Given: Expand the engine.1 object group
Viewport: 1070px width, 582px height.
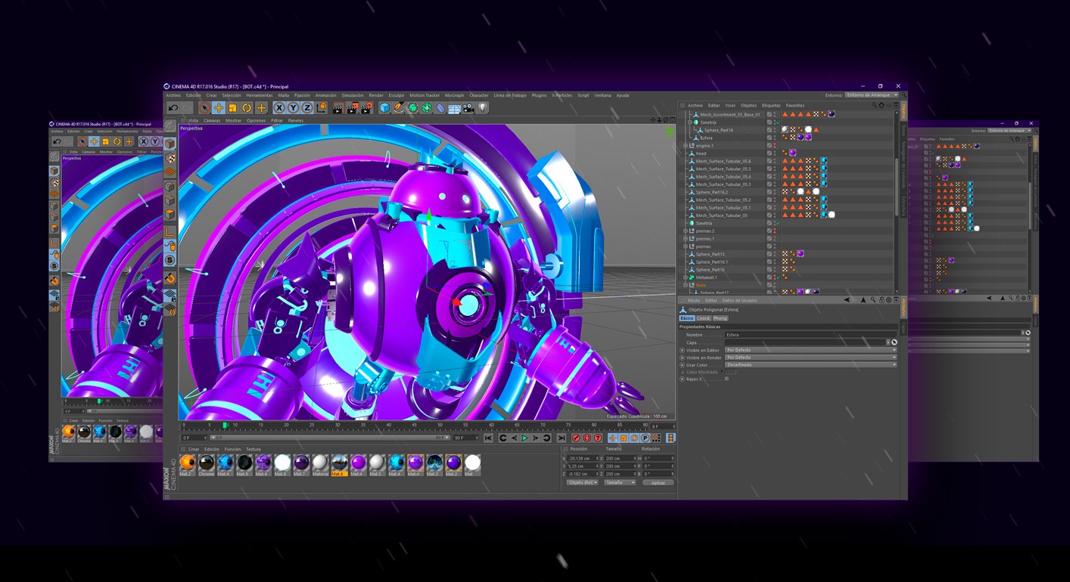Looking at the screenshot, I should pyautogui.click(x=685, y=145).
